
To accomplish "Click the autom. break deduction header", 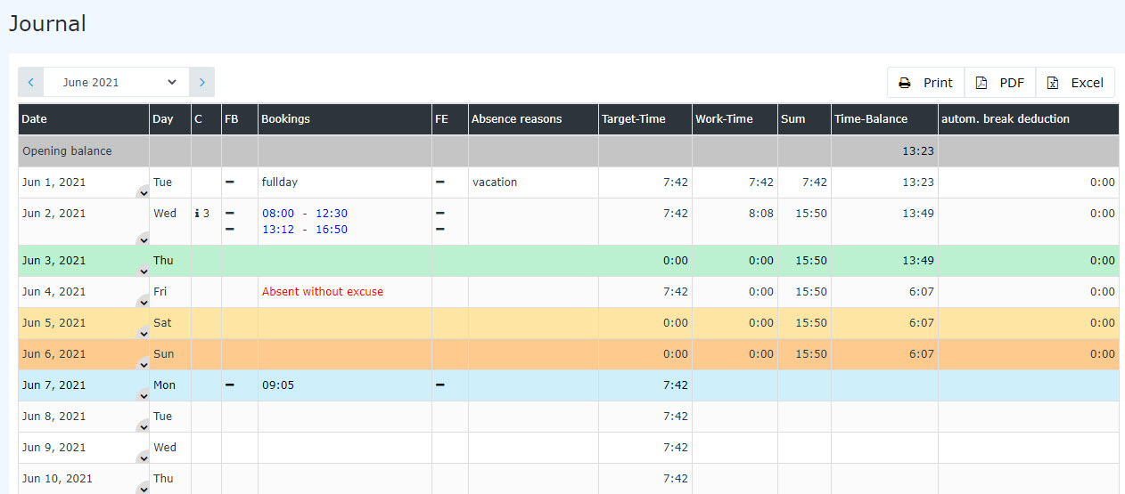I will pos(1029,119).
